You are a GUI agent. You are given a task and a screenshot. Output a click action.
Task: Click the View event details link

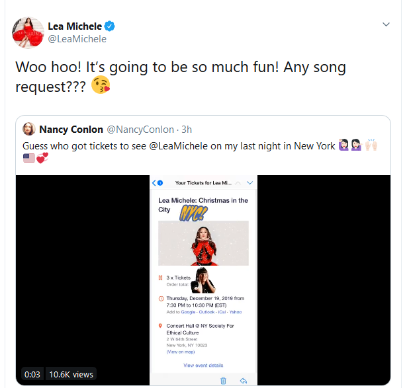tap(203, 365)
